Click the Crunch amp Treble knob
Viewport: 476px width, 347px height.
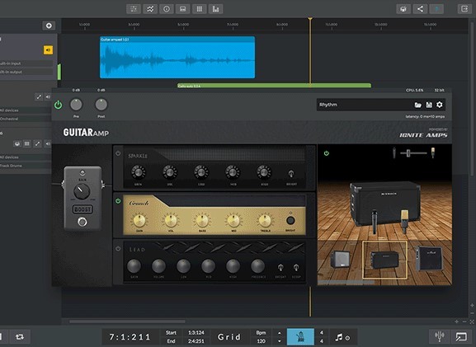(x=265, y=221)
